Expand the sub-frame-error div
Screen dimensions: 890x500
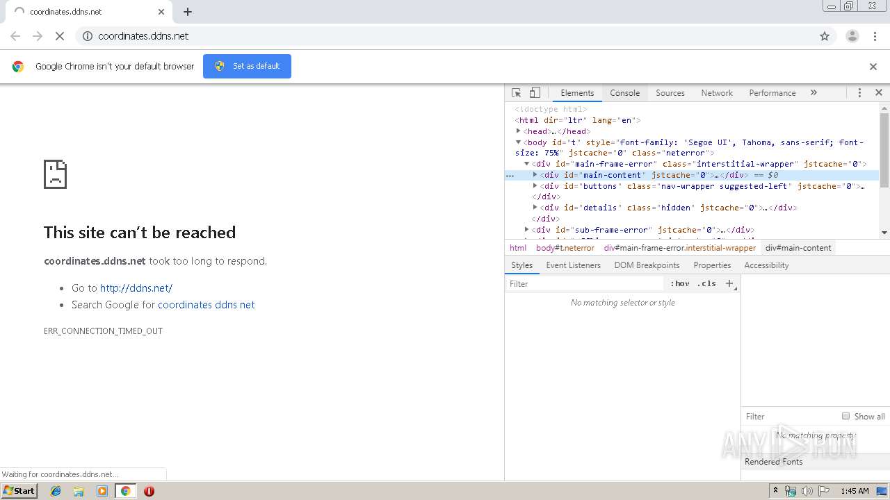click(x=527, y=229)
